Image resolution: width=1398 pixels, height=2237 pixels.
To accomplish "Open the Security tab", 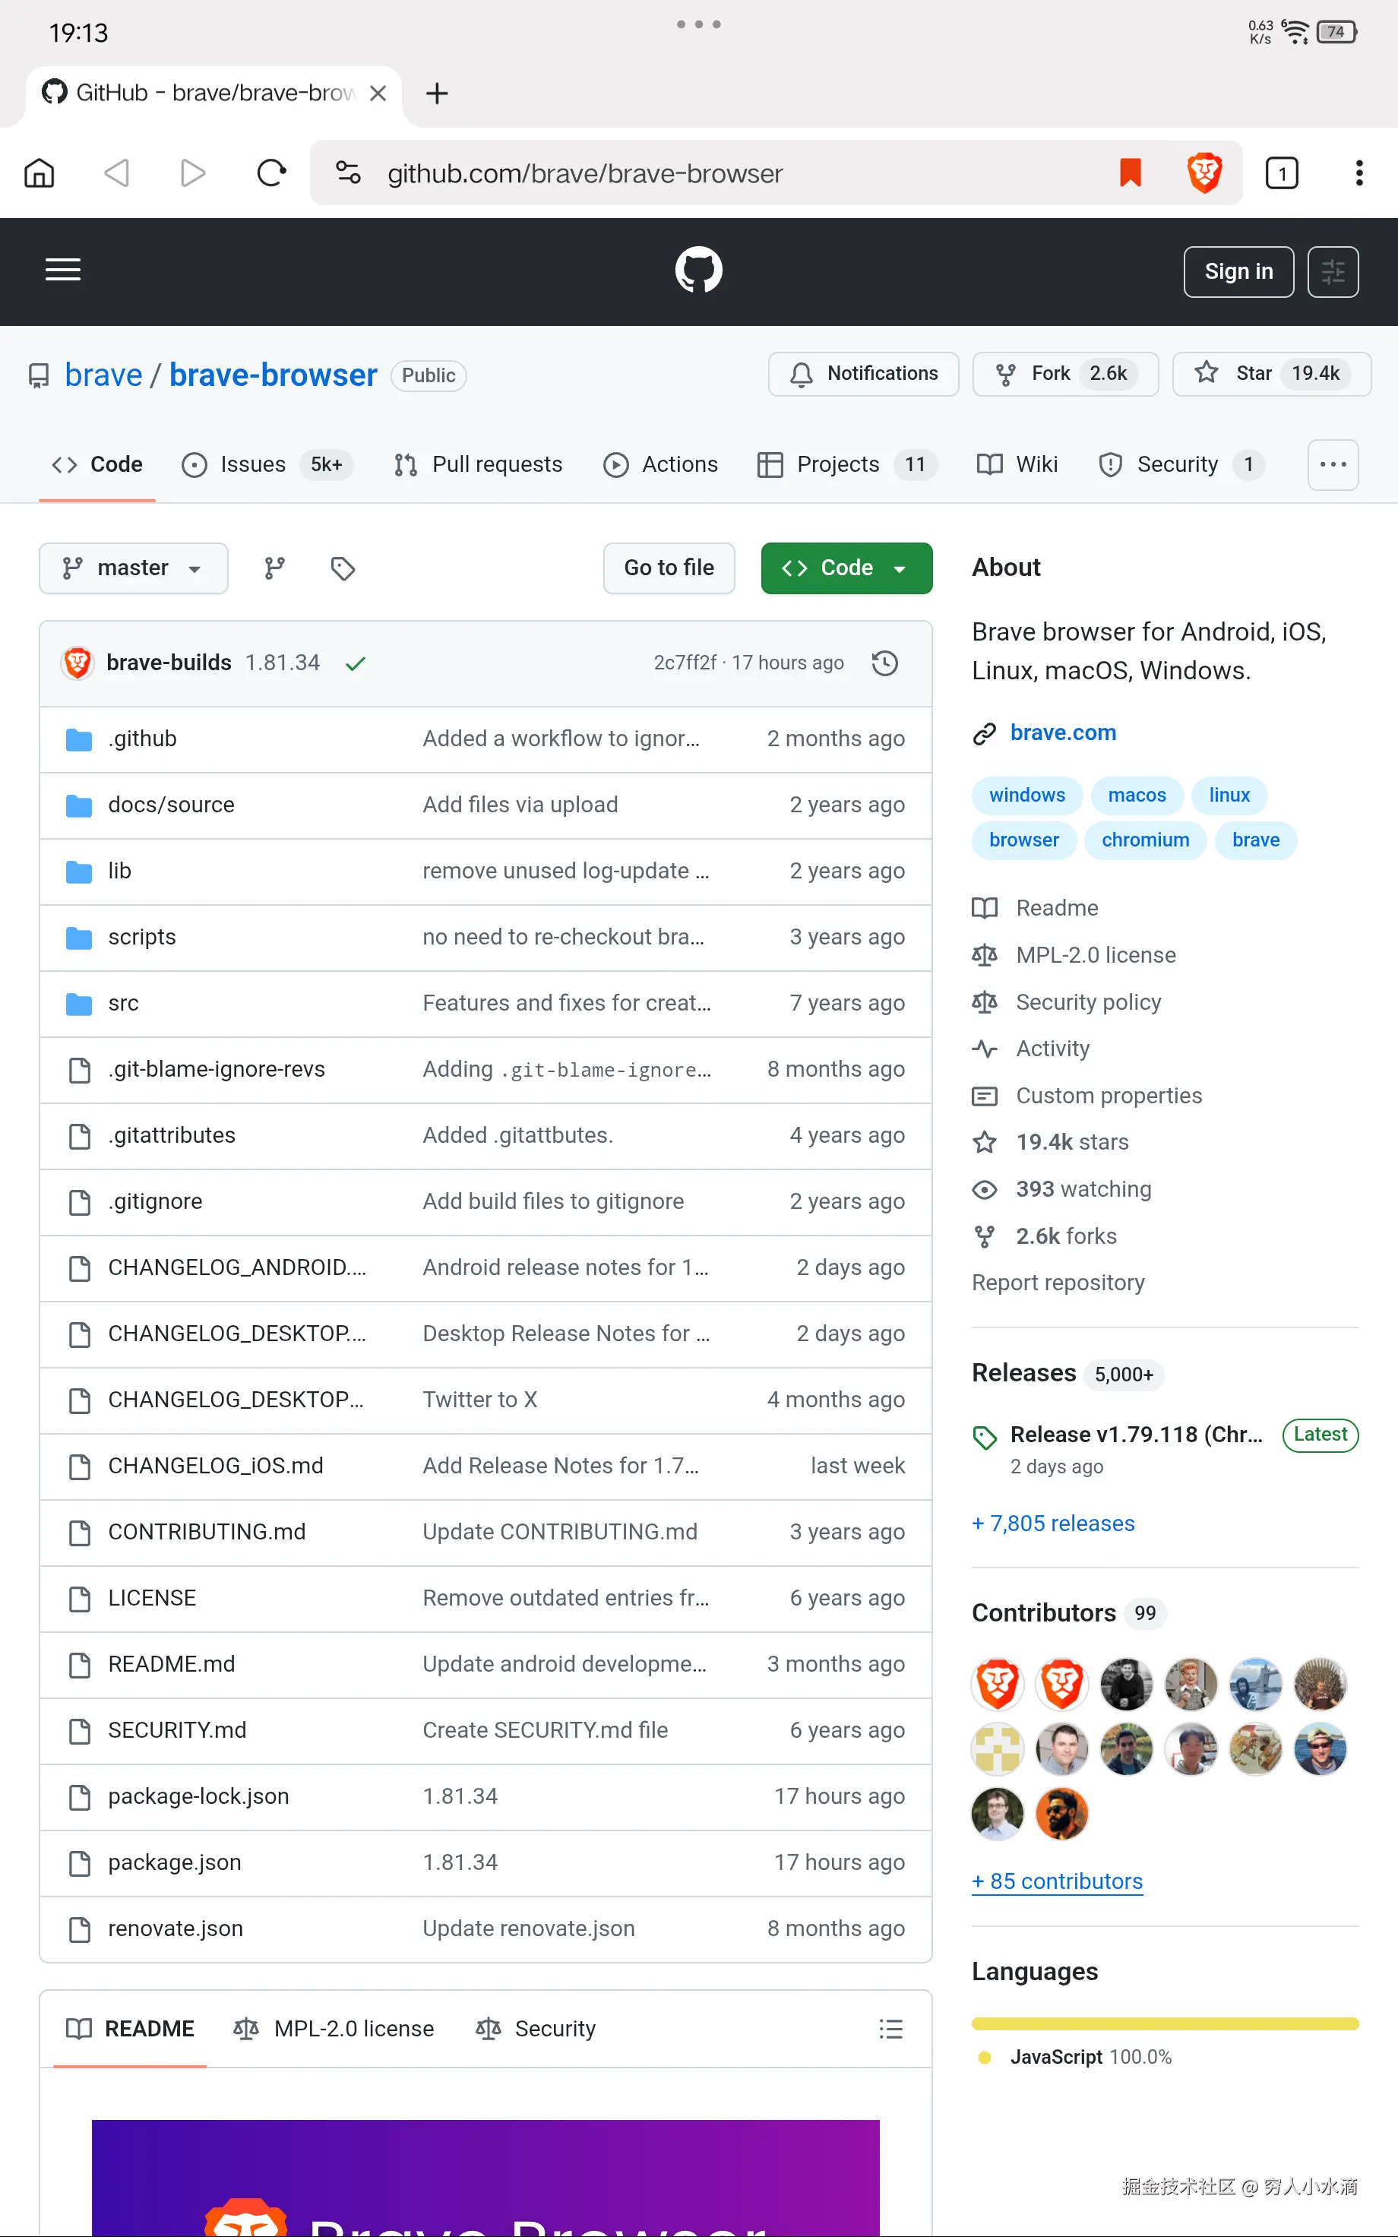I will pyautogui.click(x=1180, y=464).
